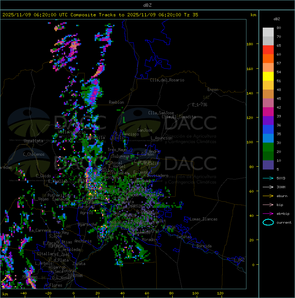This screenshot has height=298, width=295.
Task: Click the 'L_Vegas' map label
Action: point(41,199)
